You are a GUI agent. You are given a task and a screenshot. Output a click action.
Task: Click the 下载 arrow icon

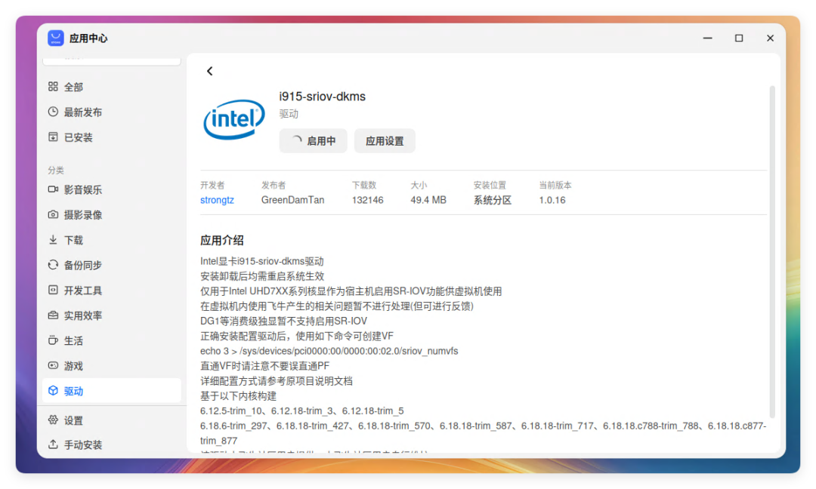pos(53,239)
